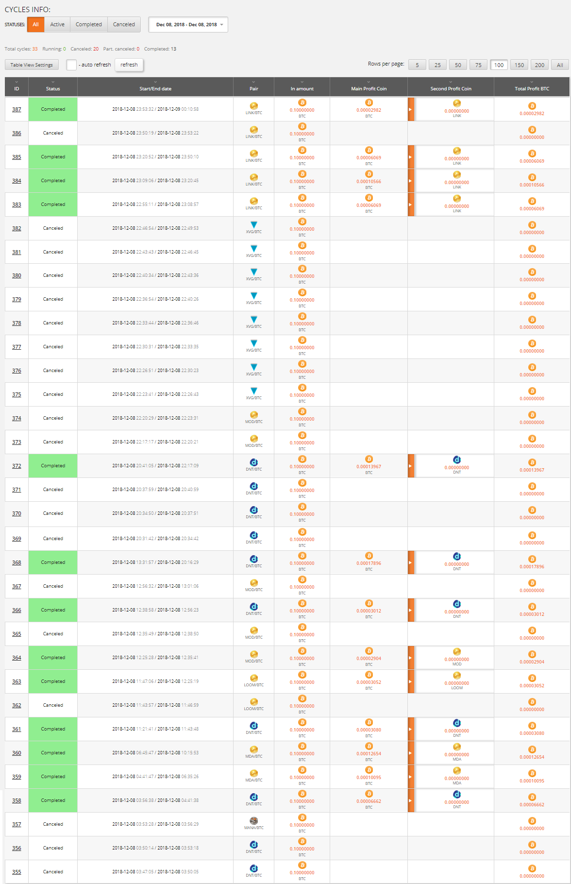The width and height of the screenshot is (571, 884).
Task: Expand second profit arrow in row 387
Action: click(x=411, y=110)
